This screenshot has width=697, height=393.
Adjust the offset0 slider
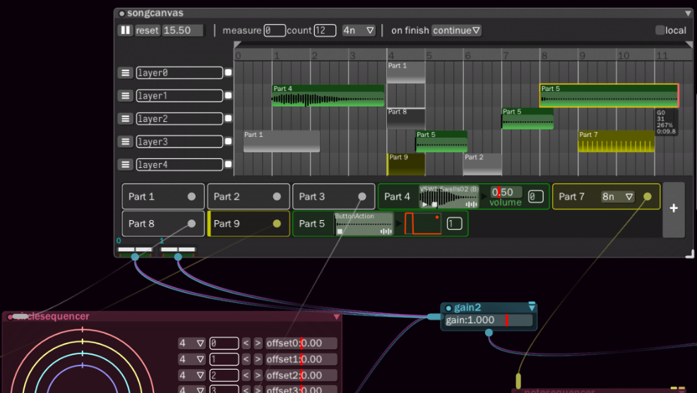tap(302, 344)
